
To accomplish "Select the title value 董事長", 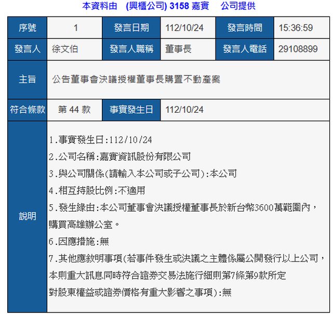I will (x=179, y=49).
